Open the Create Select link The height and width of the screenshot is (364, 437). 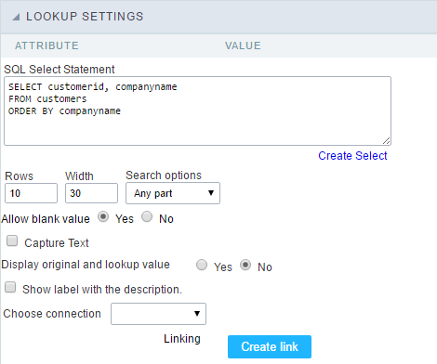coord(352,156)
